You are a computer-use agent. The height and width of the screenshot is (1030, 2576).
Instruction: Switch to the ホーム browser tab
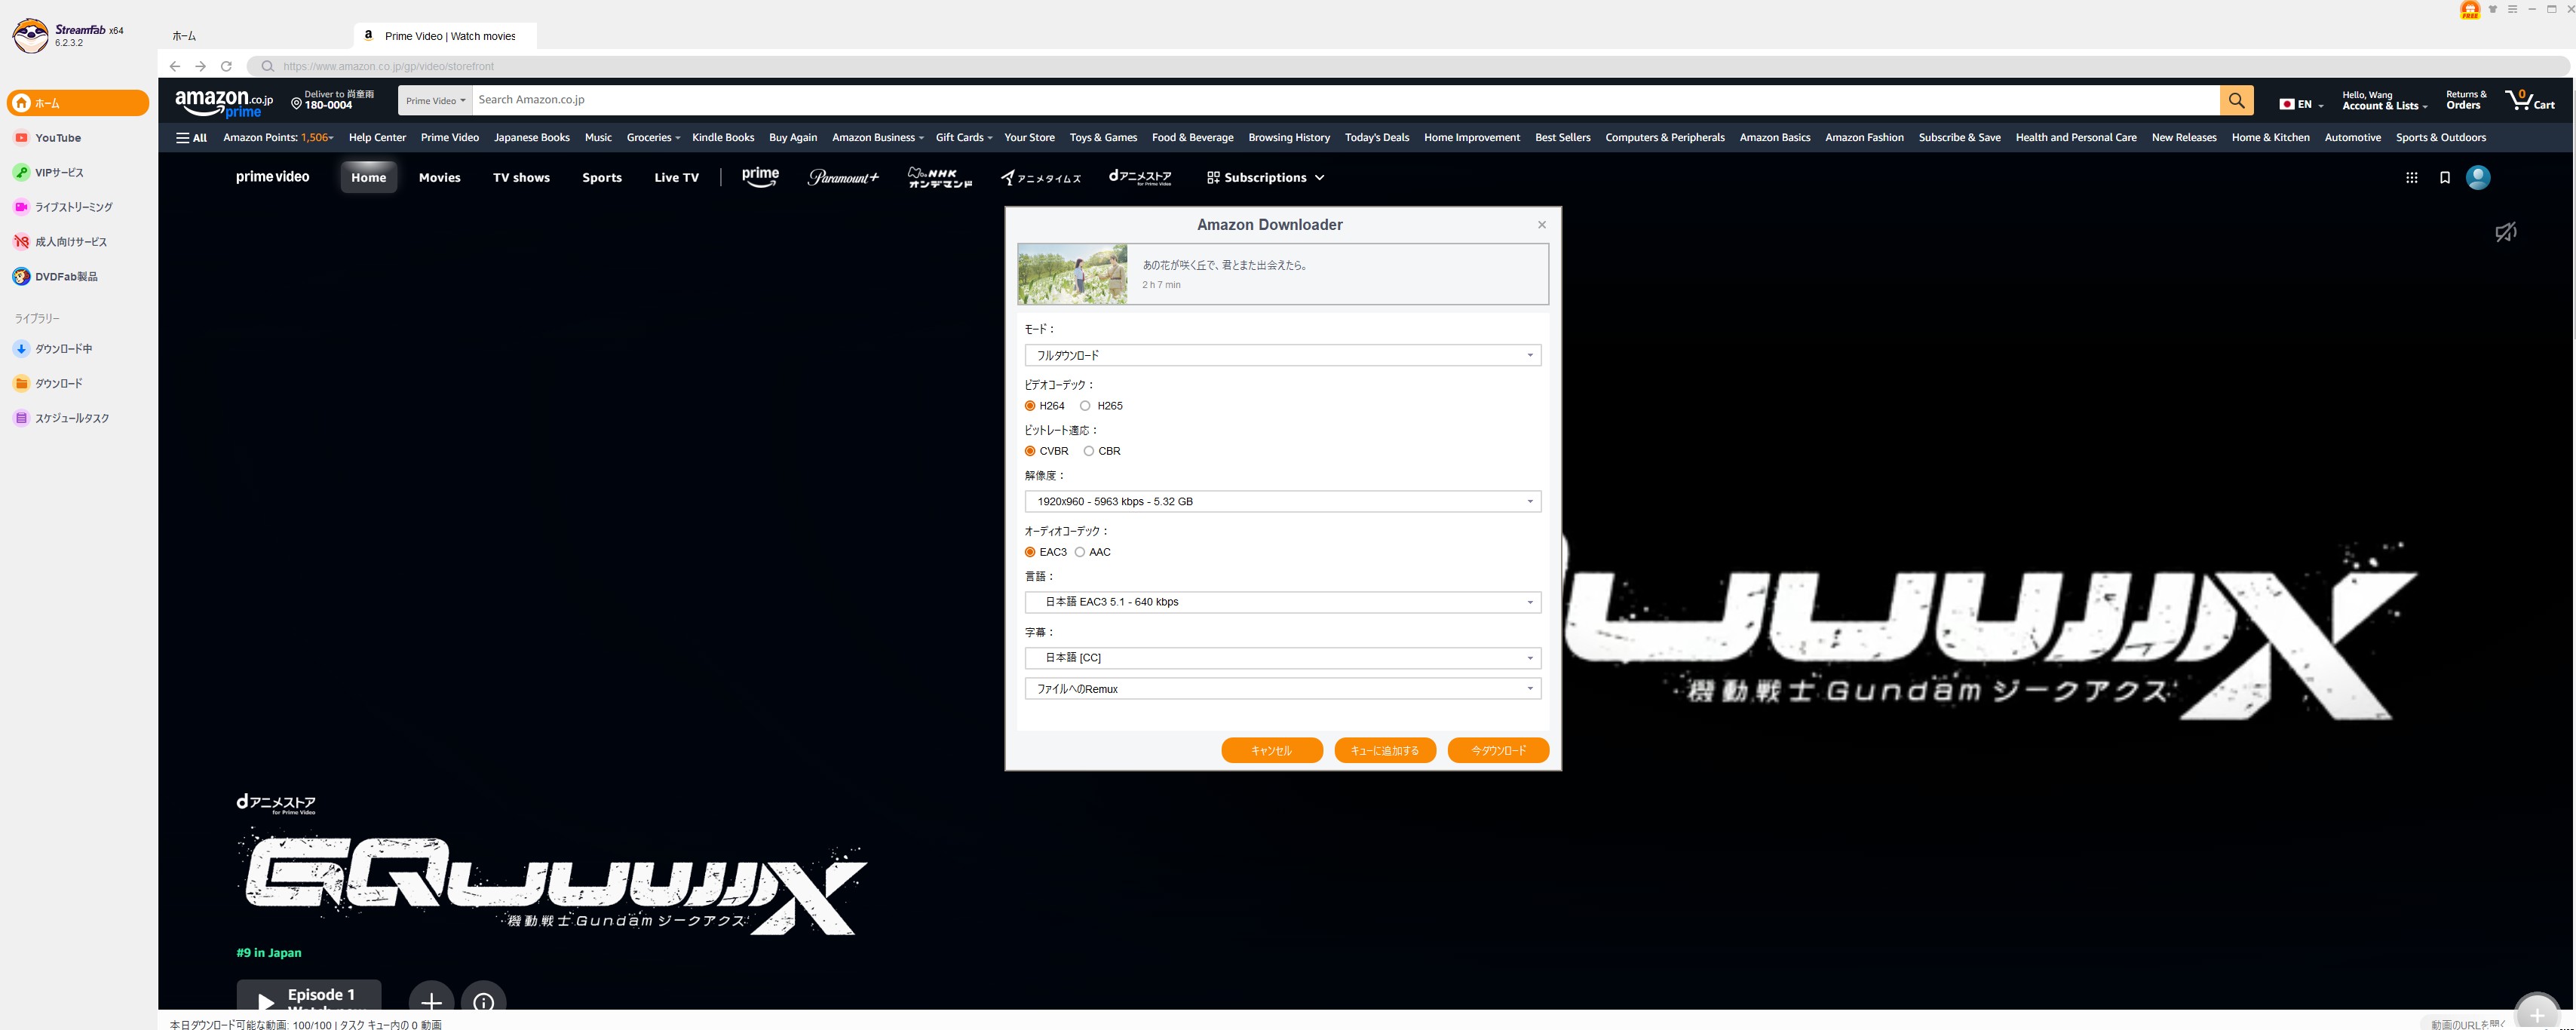tap(185, 36)
